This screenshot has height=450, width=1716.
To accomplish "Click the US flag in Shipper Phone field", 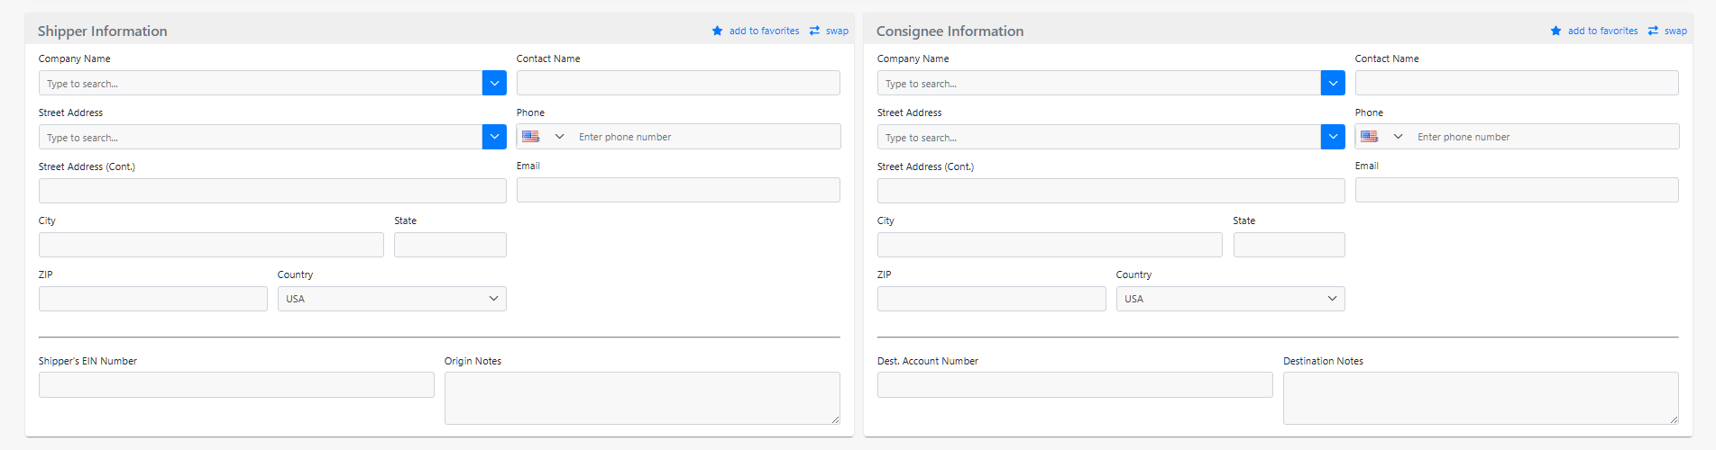I will coord(530,137).
